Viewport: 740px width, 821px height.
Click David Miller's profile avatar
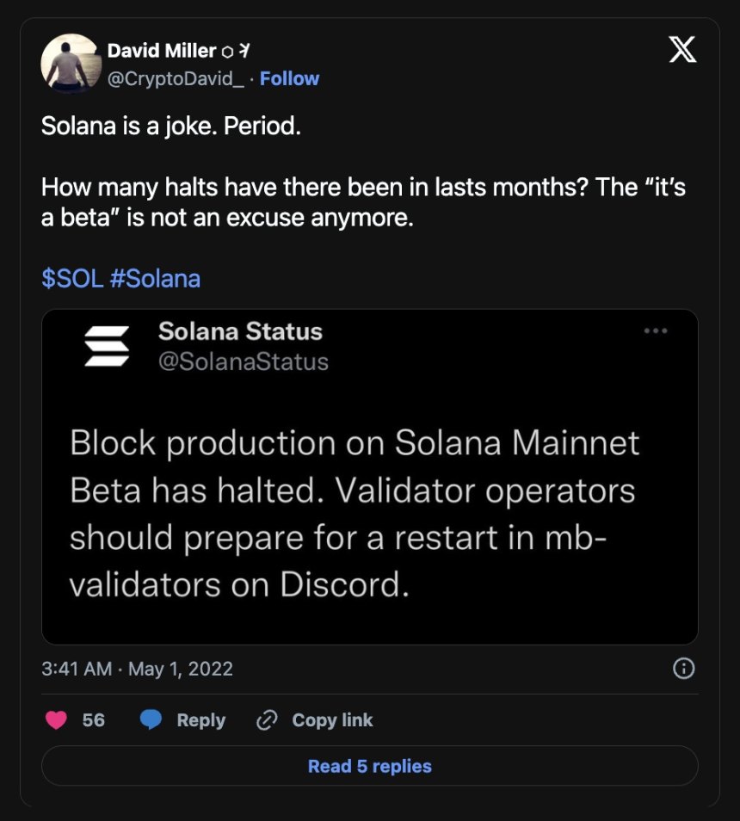71,64
